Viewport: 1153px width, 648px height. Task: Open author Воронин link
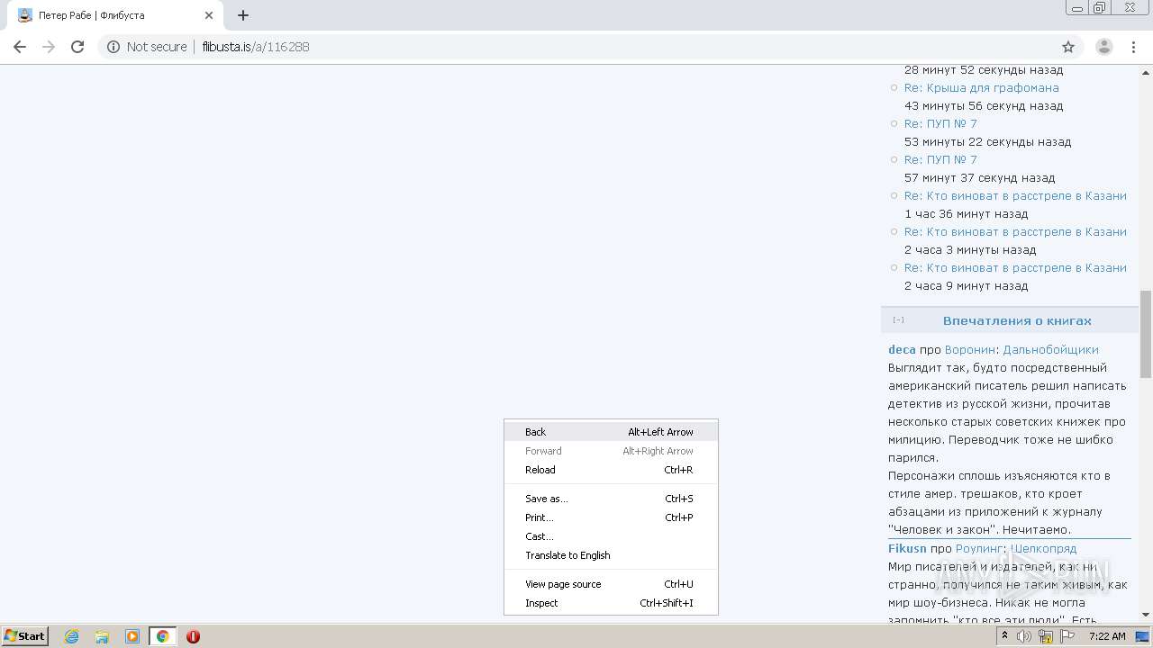(x=970, y=349)
